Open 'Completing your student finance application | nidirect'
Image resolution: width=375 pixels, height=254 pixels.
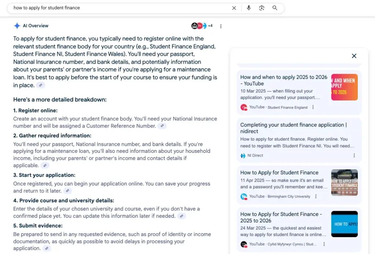[x=293, y=128]
